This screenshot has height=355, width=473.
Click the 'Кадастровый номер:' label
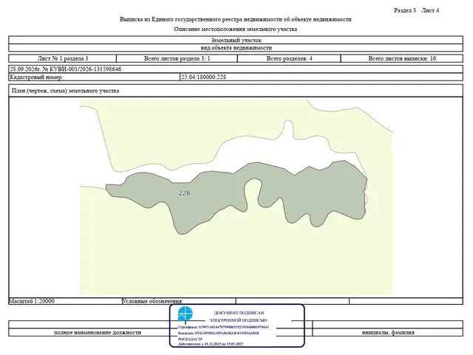[x=36, y=77]
